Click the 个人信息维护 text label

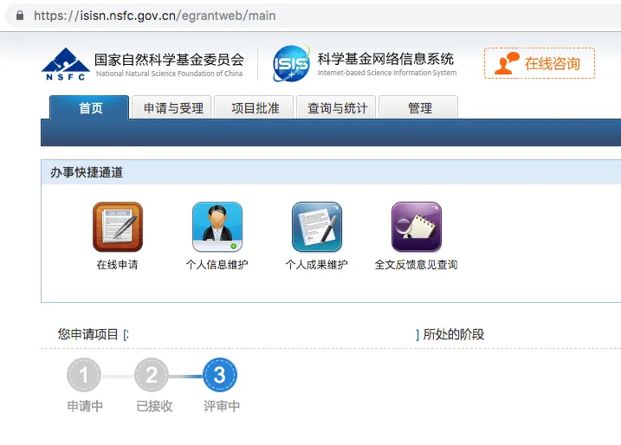click(217, 264)
